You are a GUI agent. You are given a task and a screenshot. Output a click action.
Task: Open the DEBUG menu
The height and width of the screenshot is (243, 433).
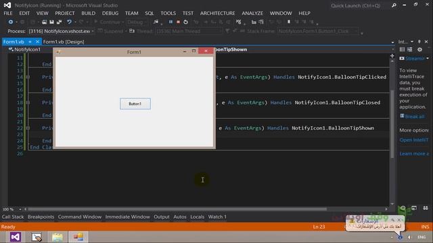[110, 13]
